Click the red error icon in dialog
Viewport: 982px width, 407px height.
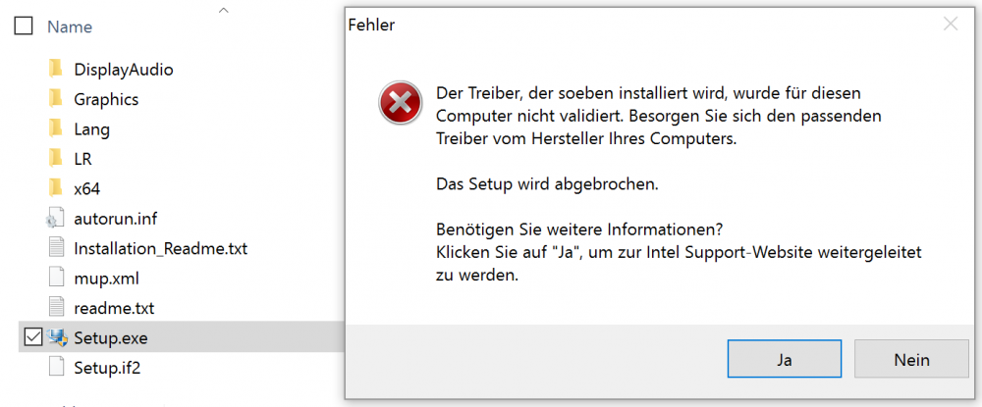pyautogui.click(x=400, y=103)
